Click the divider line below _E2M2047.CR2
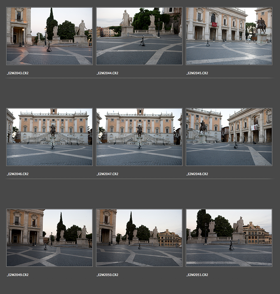This screenshot has width=280, height=294. pyautogui.click(x=139, y=179)
